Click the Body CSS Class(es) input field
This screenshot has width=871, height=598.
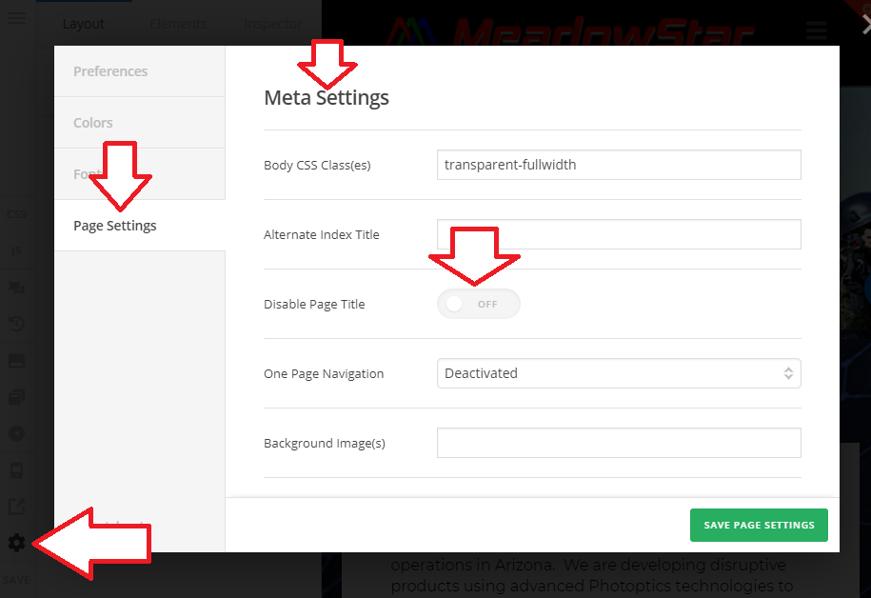pyautogui.click(x=619, y=165)
